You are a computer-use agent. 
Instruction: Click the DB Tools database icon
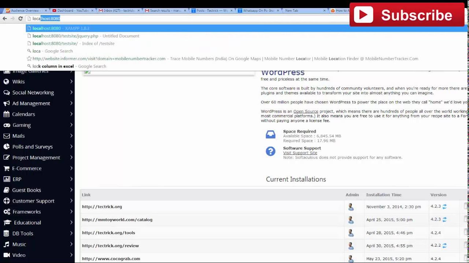click(x=6, y=233)
